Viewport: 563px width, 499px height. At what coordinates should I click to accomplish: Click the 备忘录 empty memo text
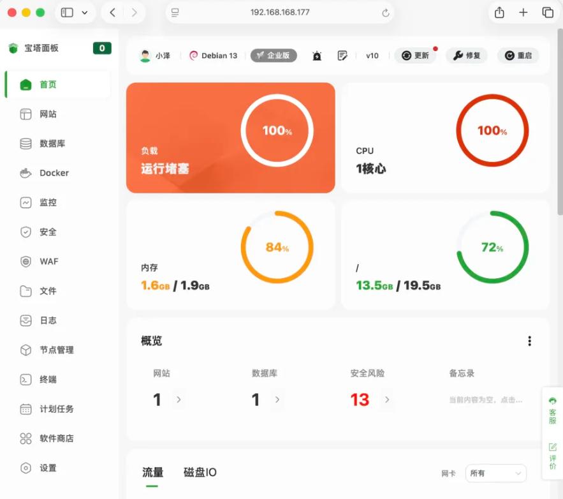486,400
